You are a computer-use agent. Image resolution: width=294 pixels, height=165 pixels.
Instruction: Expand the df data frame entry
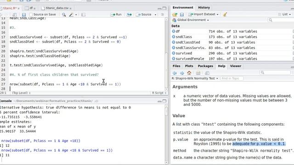[174, 31]
